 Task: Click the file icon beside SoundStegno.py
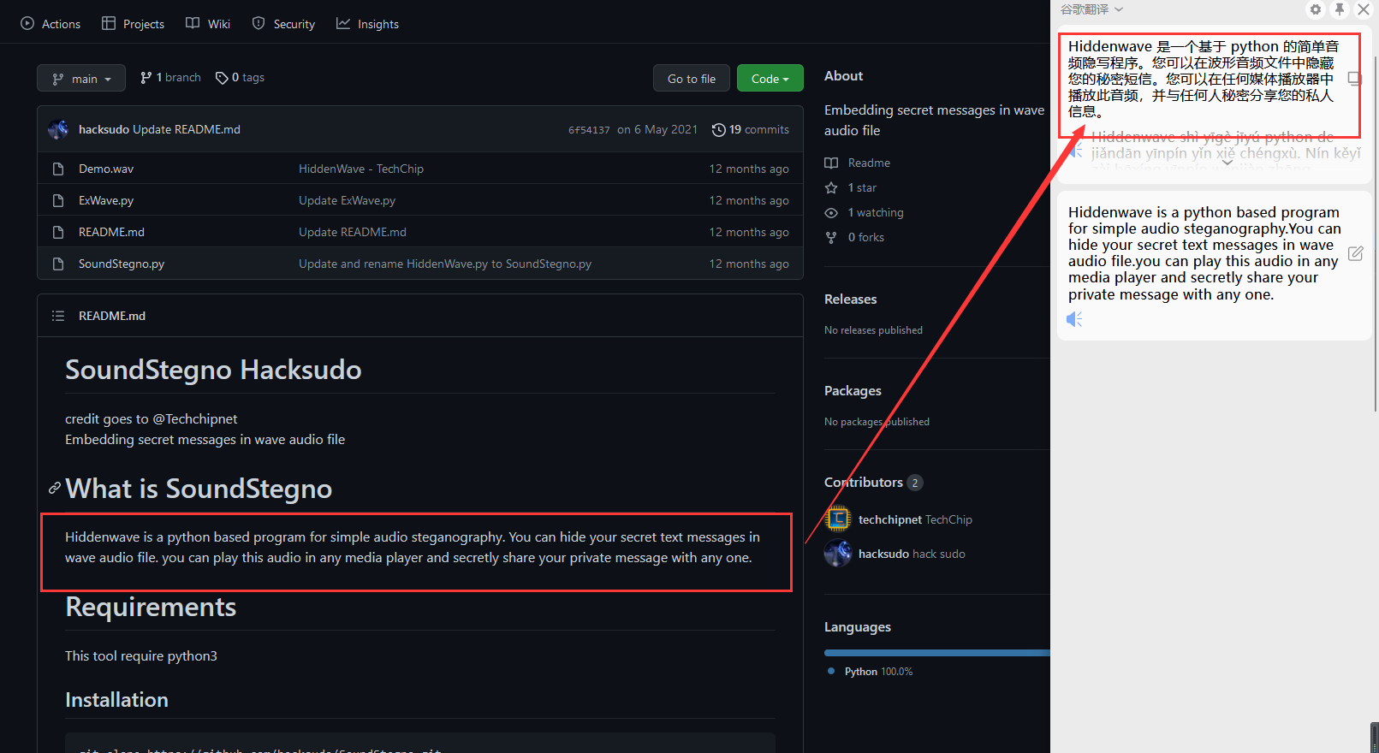click(x=58, y=264)
